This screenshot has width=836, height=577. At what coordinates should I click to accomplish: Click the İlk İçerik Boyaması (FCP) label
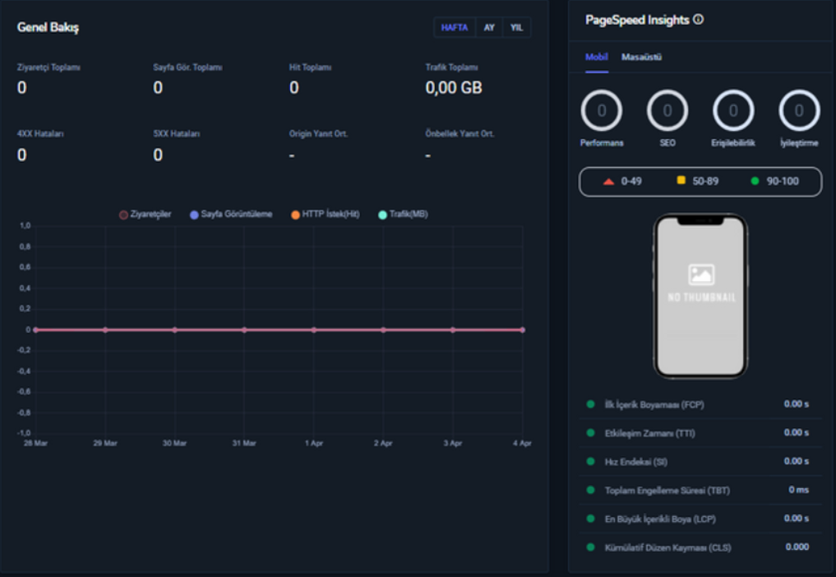click(654, 404)
